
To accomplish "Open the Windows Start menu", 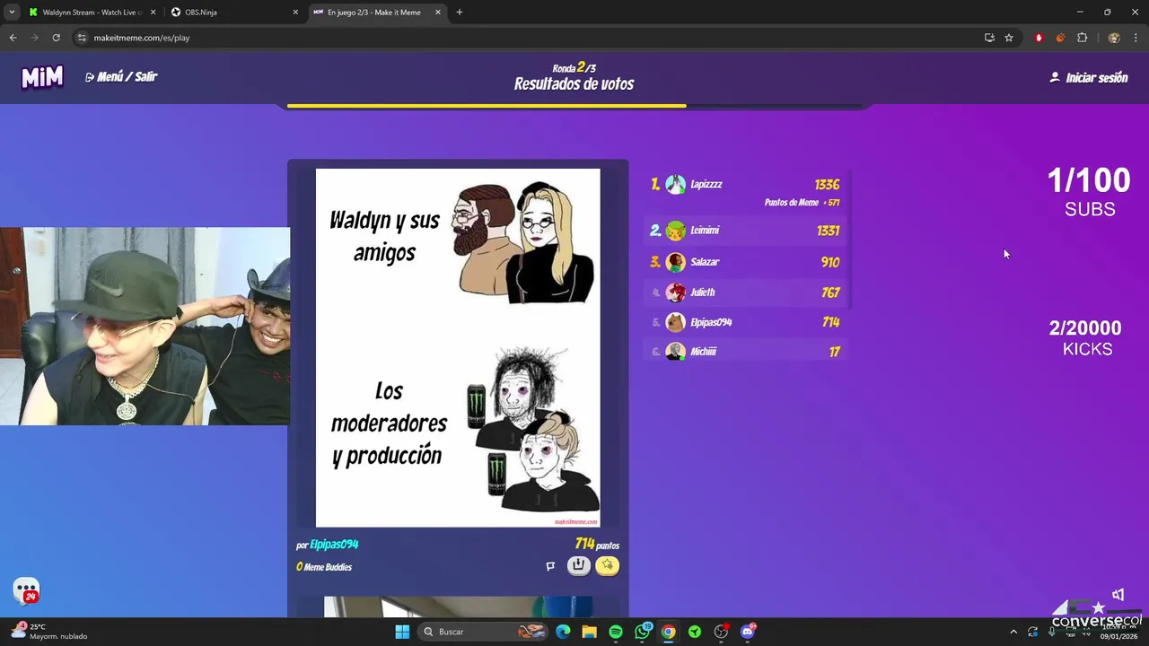I will tap(402, 632).
